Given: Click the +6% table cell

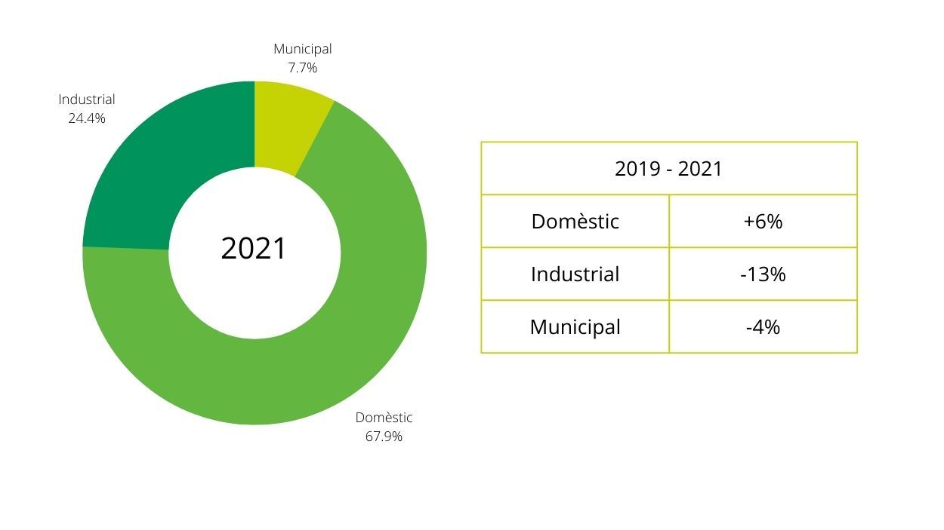Looking at the screenshot, I should 763,222.
